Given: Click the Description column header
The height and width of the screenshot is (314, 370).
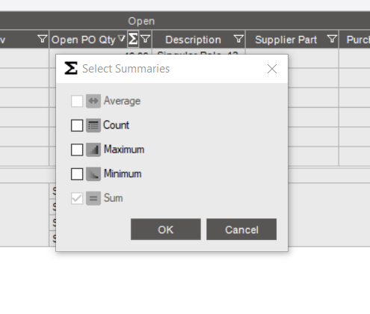Looking at the screenshot, I should pyautogui.click(x=193, y=40).
